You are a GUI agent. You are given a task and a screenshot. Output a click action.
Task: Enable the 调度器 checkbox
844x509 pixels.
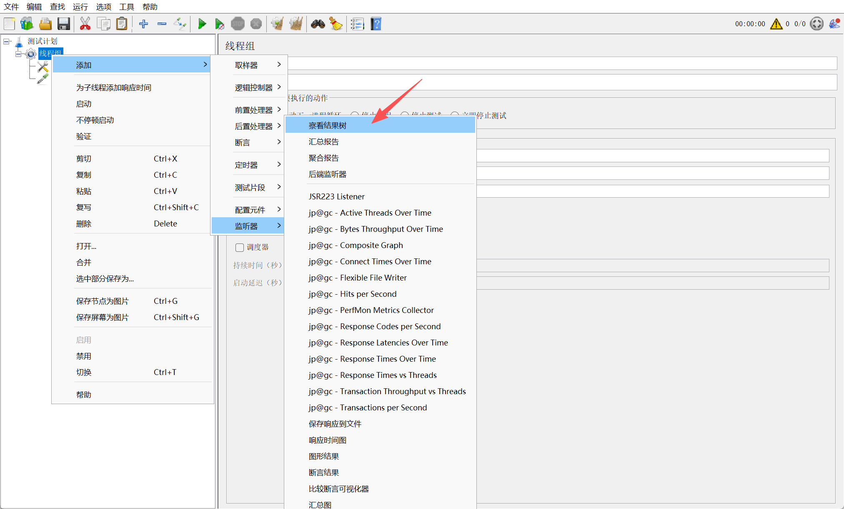[240, 248]
